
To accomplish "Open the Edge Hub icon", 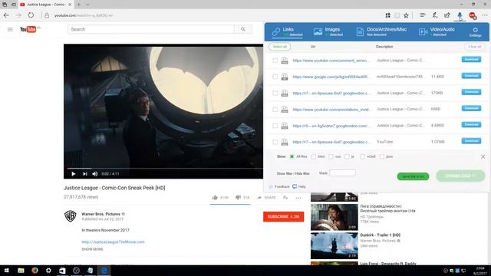I will pos(423,15).
